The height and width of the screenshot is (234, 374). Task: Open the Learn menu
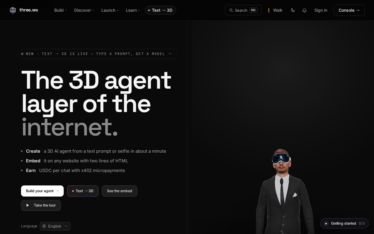(133, 10)
